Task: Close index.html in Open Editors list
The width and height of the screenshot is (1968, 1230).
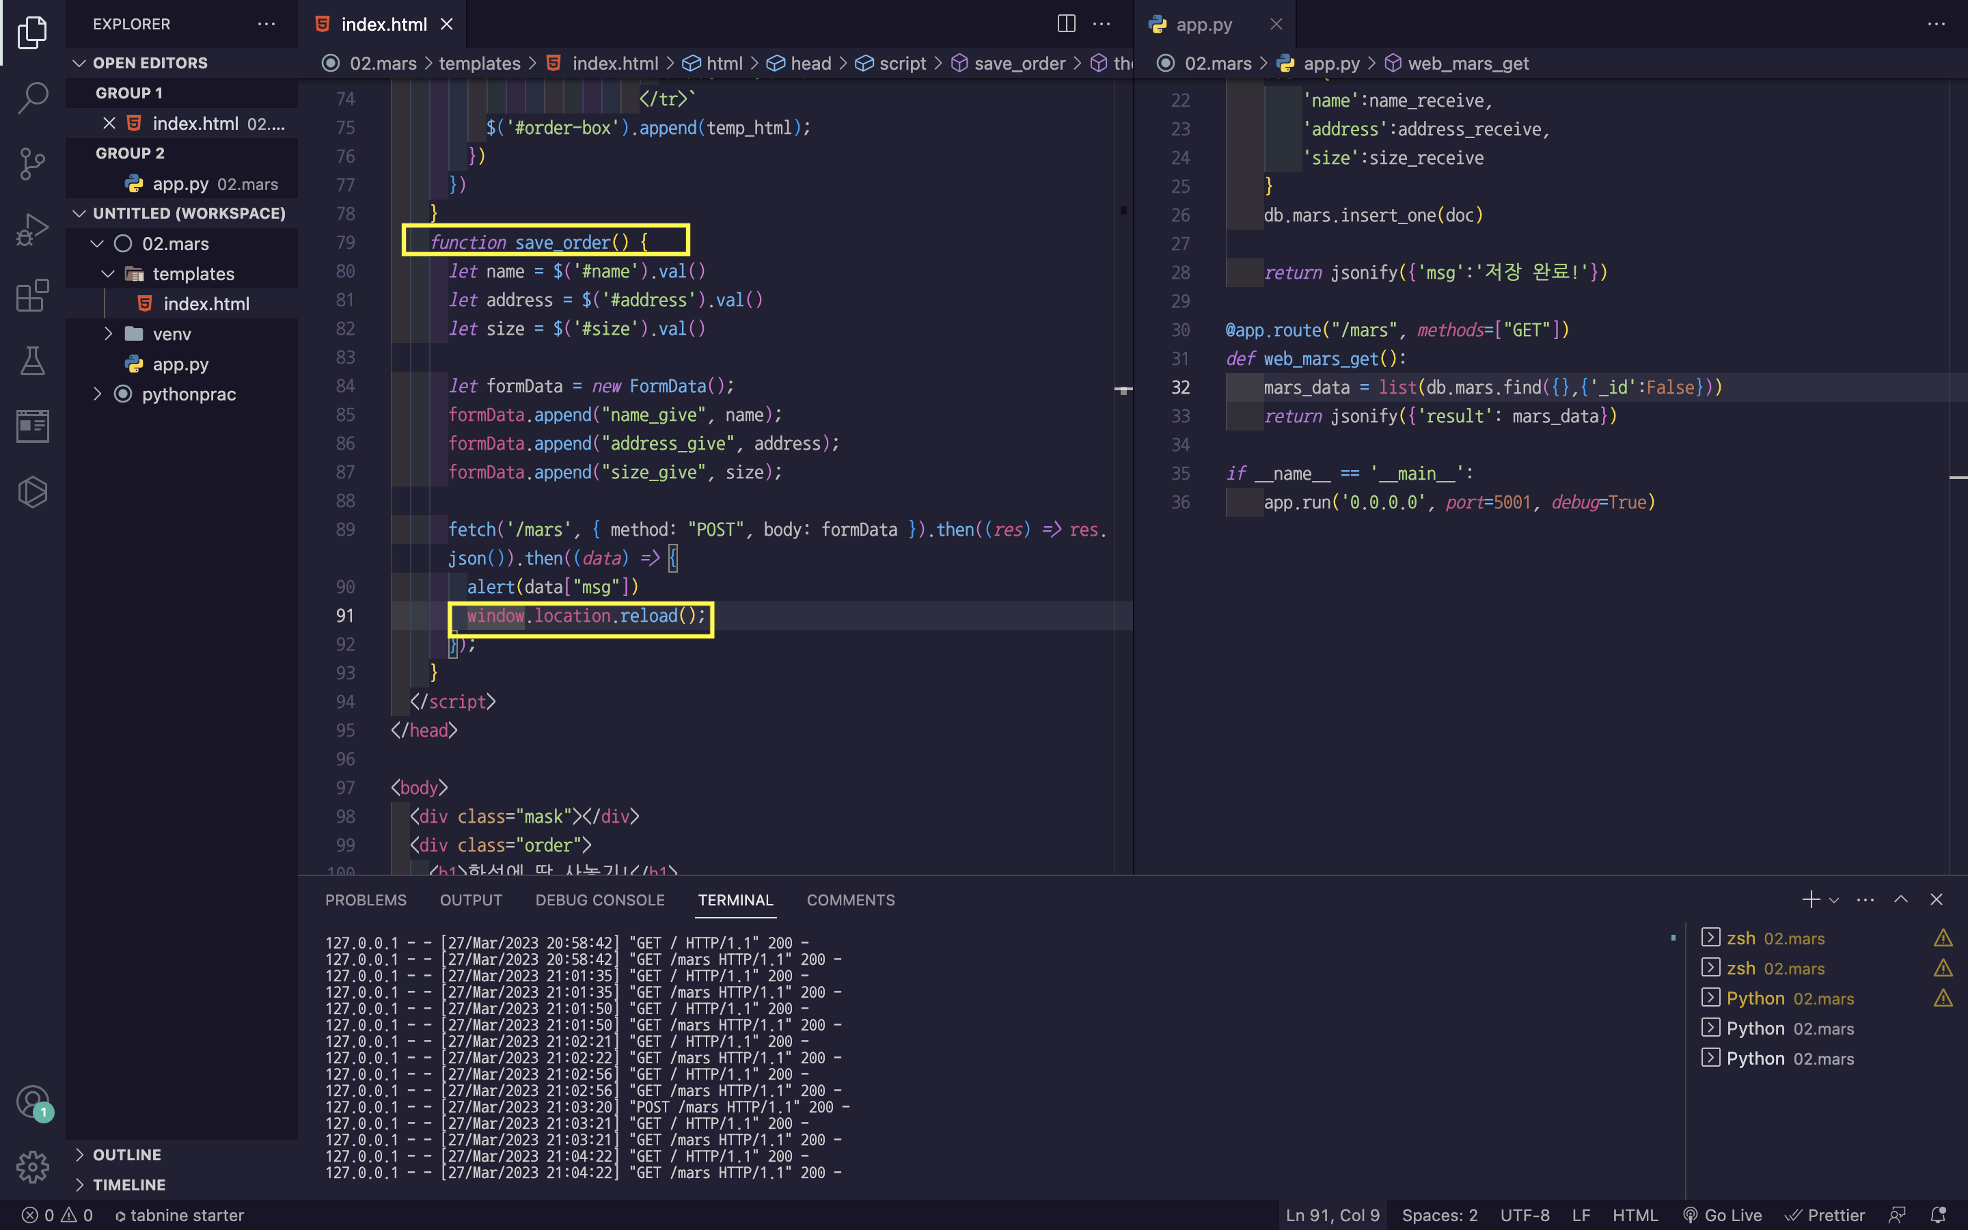Action: [x=109, y=123]
